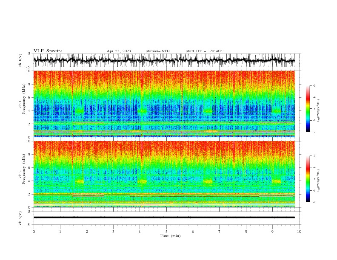Click the ch.2 spectrogram panel

[x=164, y=174]
